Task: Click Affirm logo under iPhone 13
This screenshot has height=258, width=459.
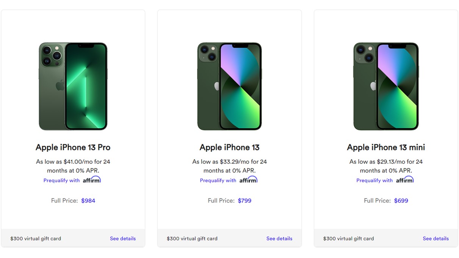Action: coord(248,180)
